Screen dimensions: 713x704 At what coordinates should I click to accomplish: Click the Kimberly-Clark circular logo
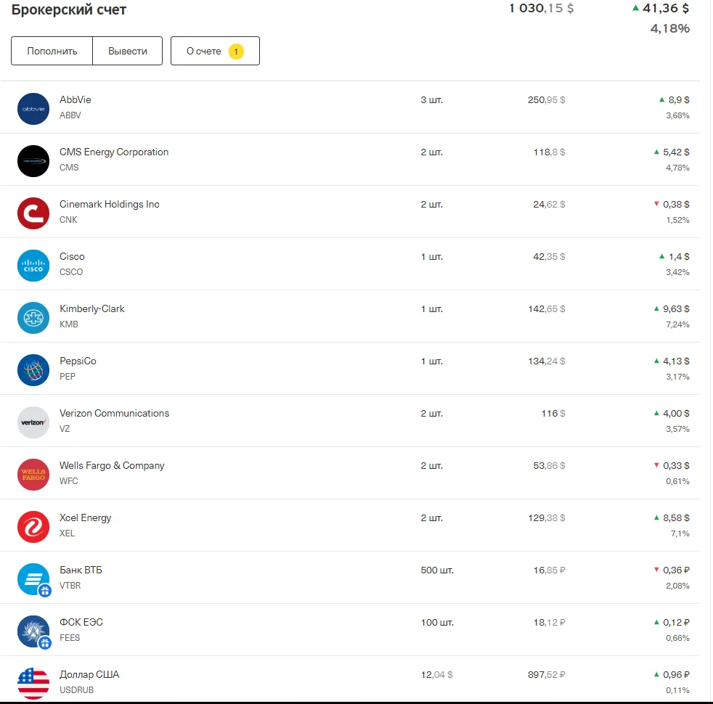click(33, 316)
